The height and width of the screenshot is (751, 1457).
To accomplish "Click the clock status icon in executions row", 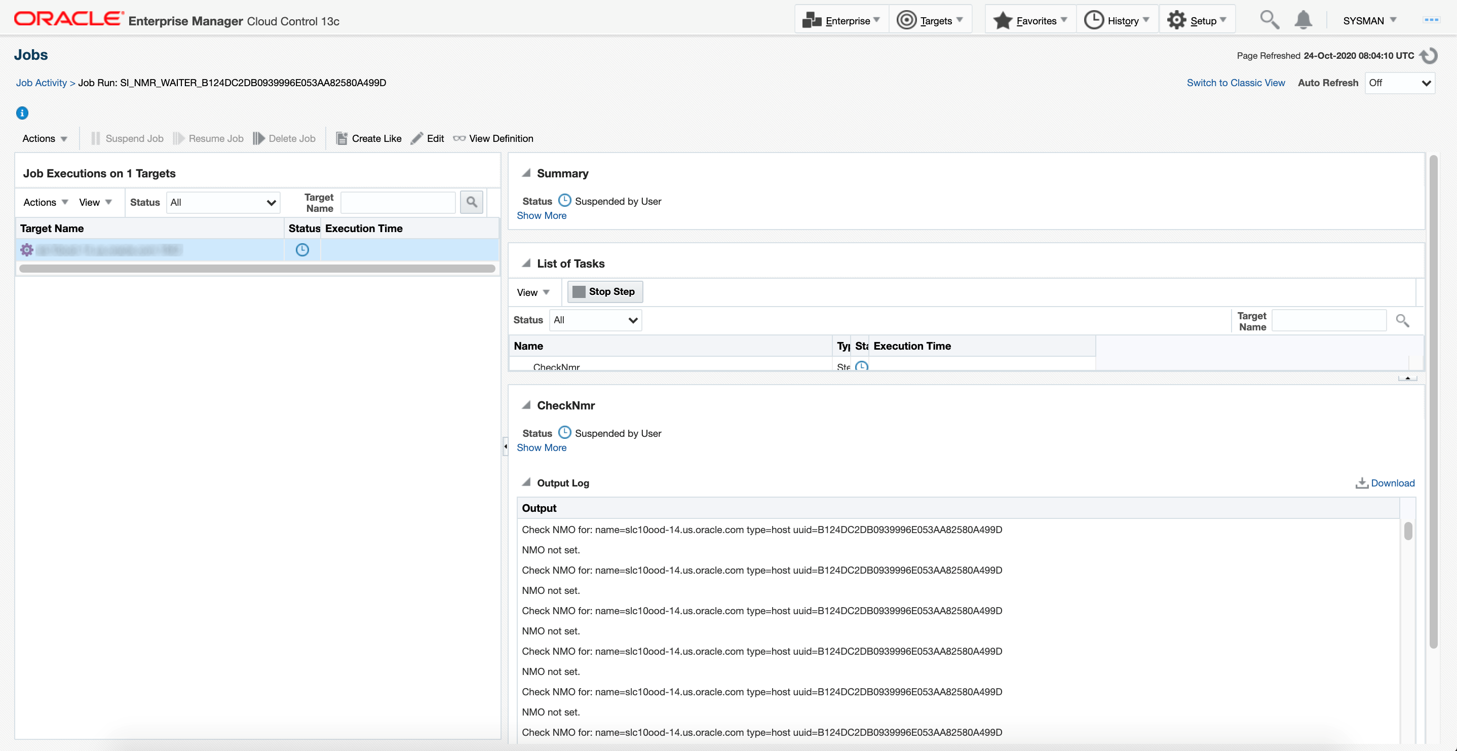I will [x=302, y=250].
